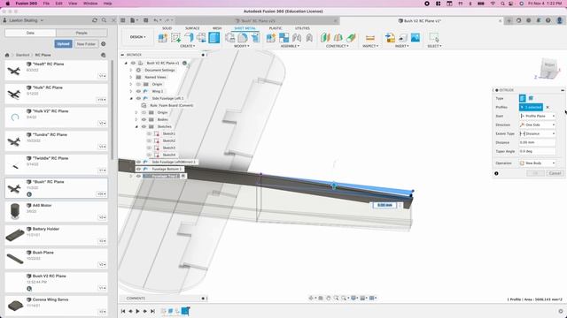This screenshot has width=567, height=318.
Task: Click the Measure icon in Inspect
Action: tap(370, 37)
